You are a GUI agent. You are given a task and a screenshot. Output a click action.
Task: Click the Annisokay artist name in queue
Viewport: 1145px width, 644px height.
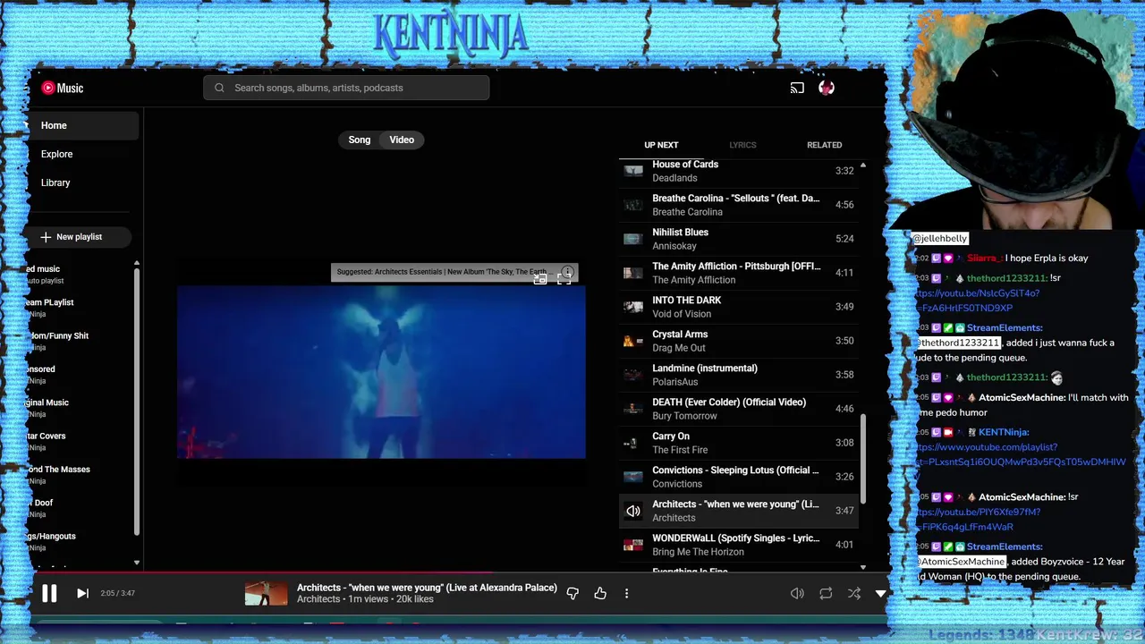[x=674, y=246]
